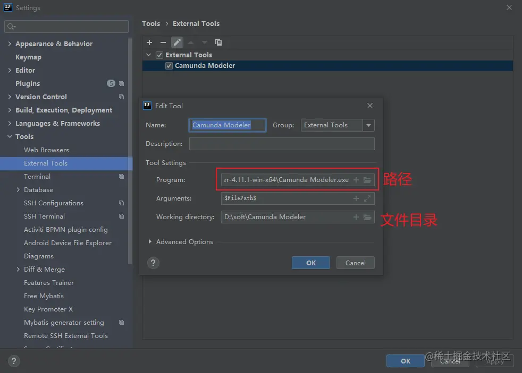Select External Tools in sidebar

[x=66, y=163]
